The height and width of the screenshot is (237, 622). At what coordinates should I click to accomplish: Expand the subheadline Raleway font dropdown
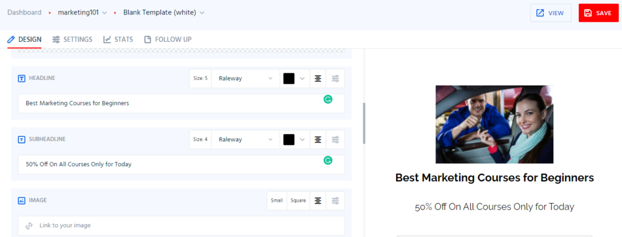click(246, 139)
